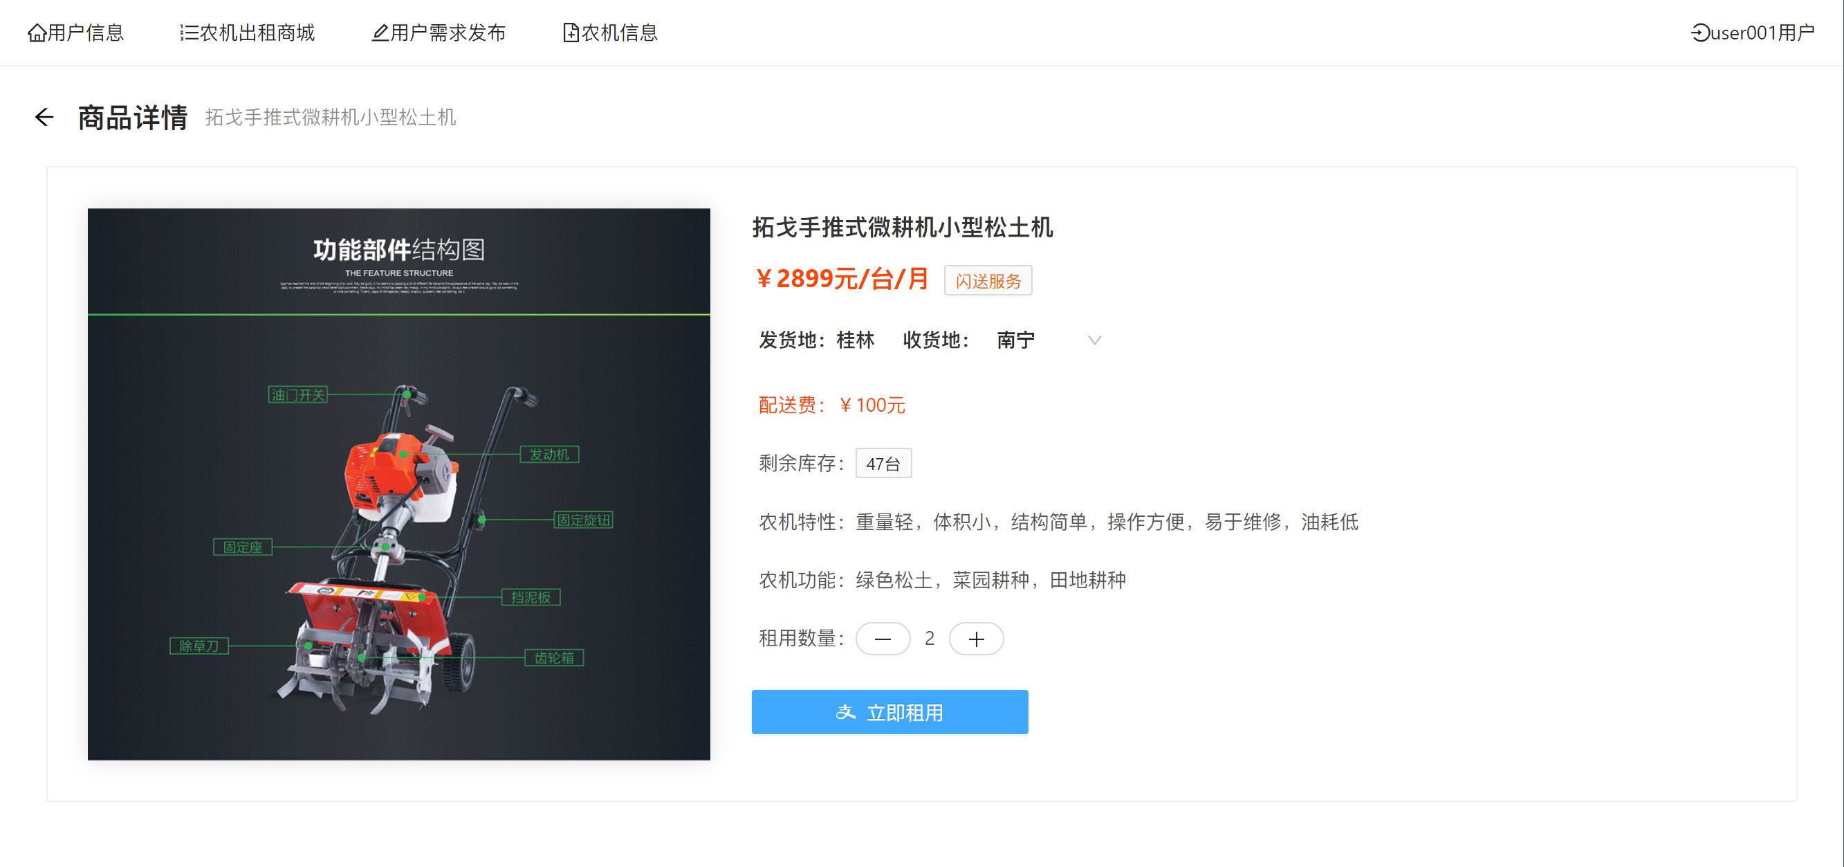Click the logout icon beside user001用户

[1699, 33]
